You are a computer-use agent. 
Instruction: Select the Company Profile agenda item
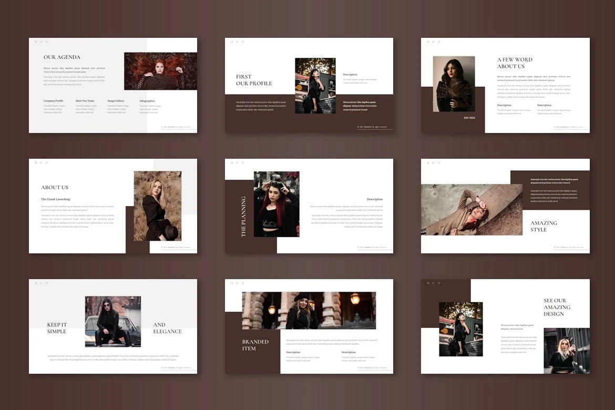click(x=54, y=100)
